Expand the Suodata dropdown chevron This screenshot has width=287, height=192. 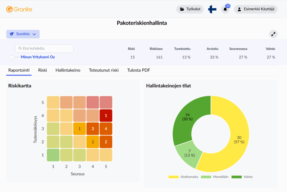tap(34, 34)
